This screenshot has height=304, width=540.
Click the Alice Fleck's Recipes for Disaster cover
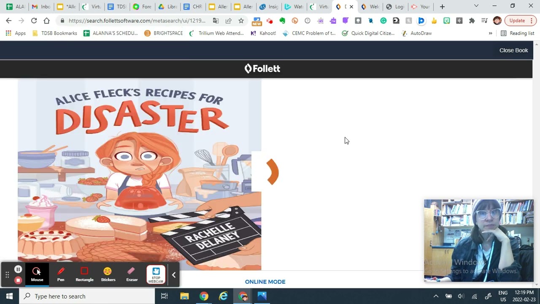[x=139, y=174]
